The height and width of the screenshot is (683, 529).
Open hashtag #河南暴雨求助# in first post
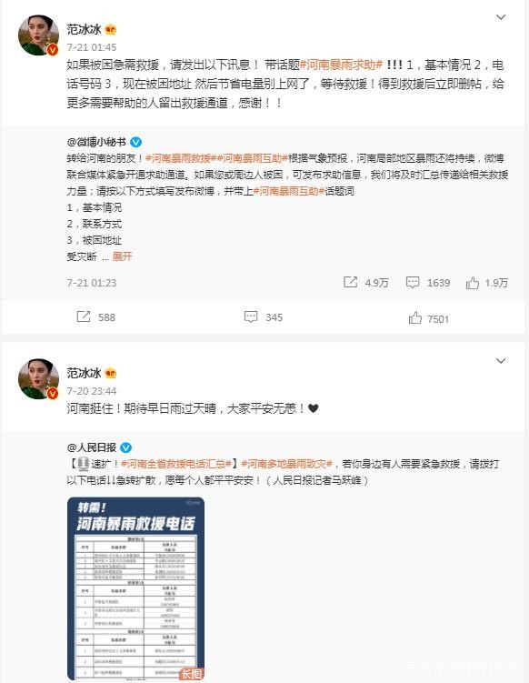coord(342,65)
